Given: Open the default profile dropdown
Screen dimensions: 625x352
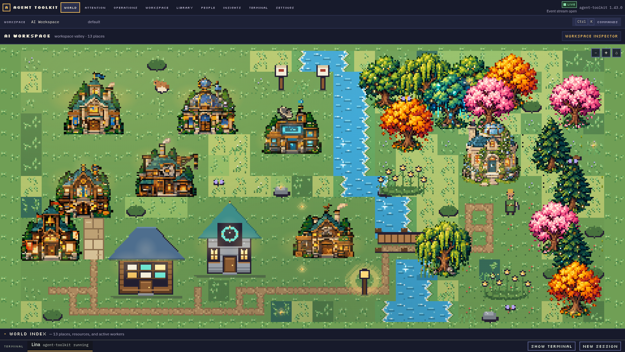Looking at the screenshot, I should click(x=94, y=22).
